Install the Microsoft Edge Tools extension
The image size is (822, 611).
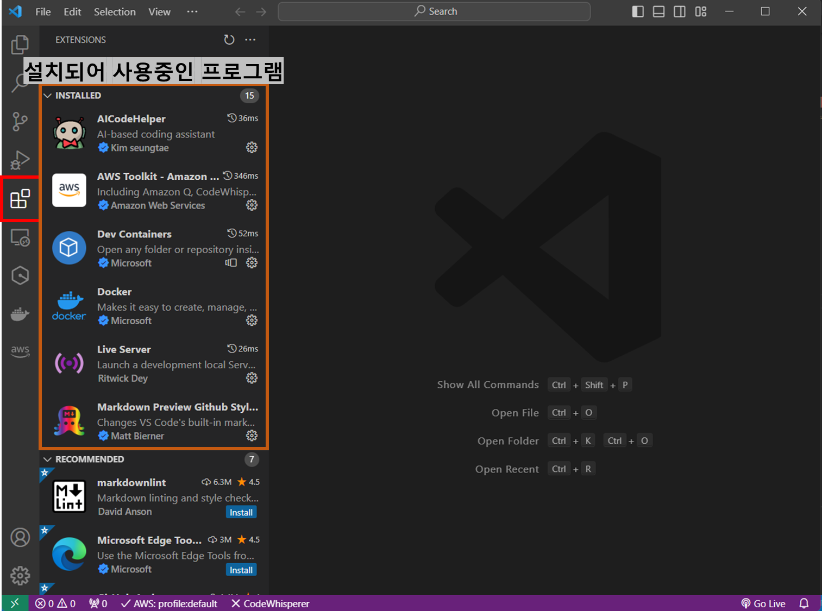click(241, 570)
